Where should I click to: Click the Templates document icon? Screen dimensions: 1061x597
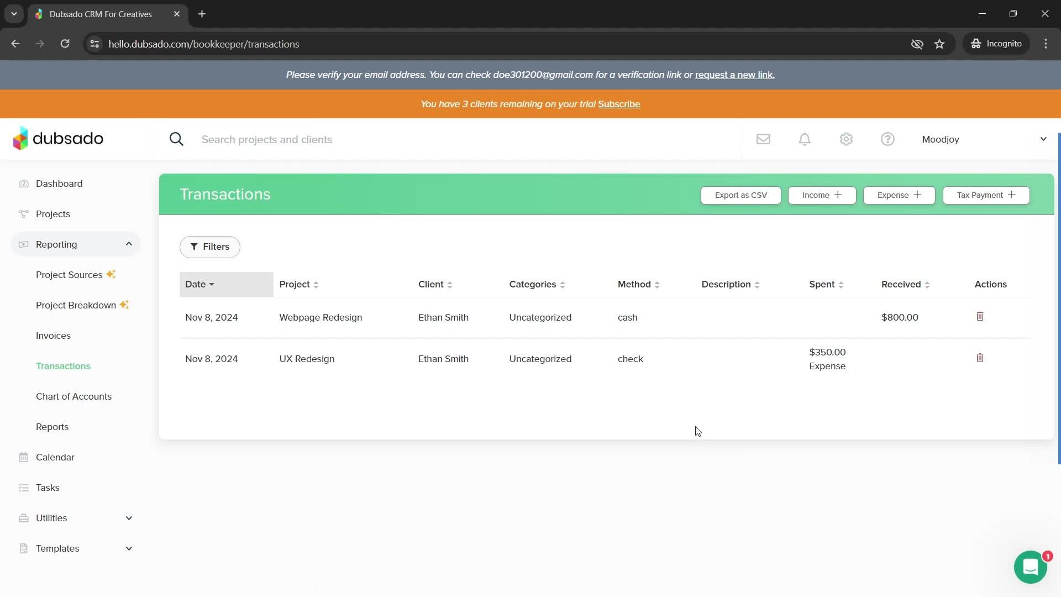tap(23, 548)
